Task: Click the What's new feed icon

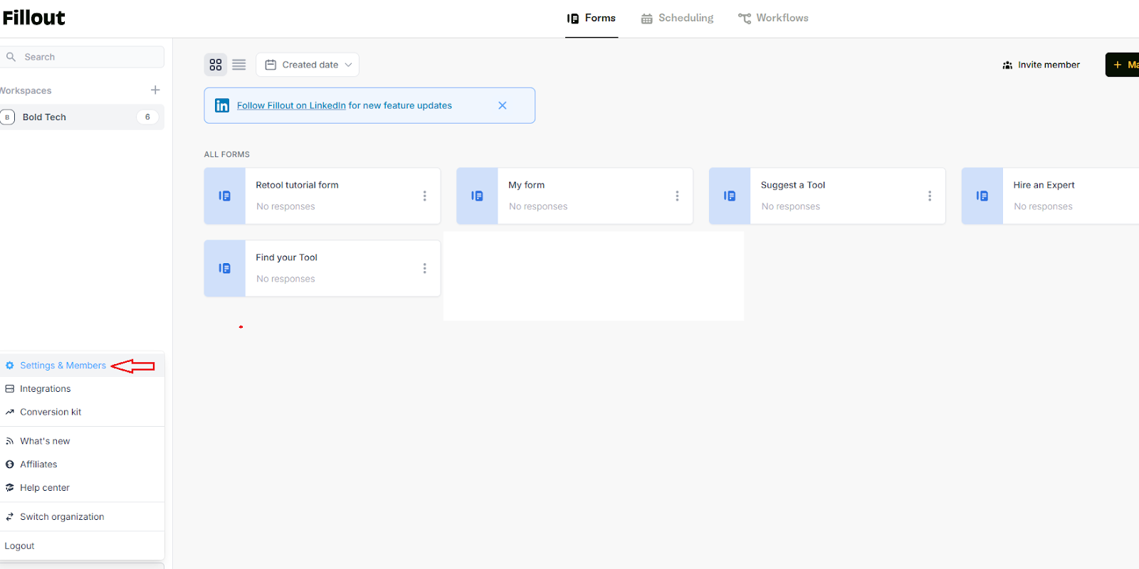Action: click(x=10, y=441)
